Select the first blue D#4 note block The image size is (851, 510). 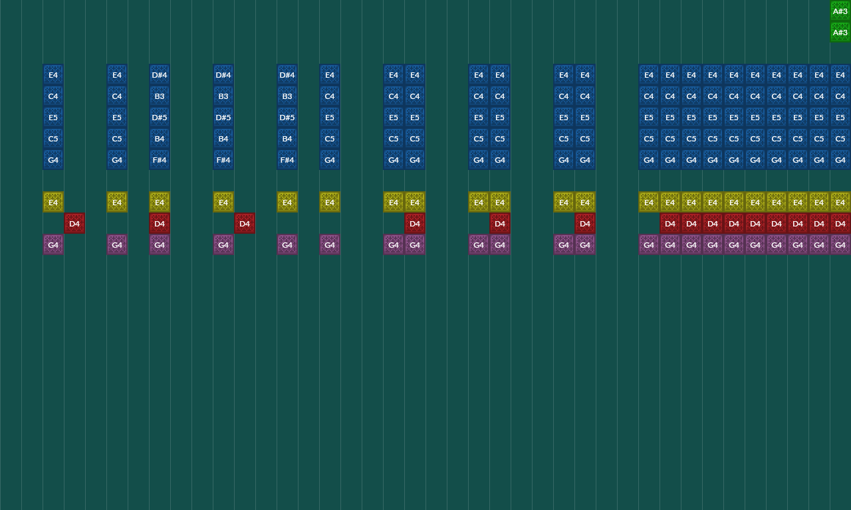(159, 74)
